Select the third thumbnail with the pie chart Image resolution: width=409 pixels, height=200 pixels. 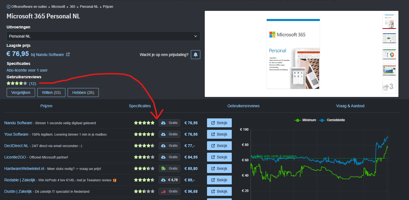point(389,54)
